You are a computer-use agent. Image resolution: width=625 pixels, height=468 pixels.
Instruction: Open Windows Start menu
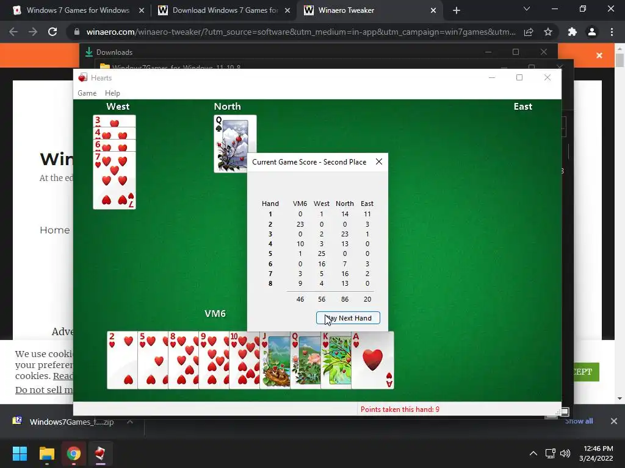(20, 453)
